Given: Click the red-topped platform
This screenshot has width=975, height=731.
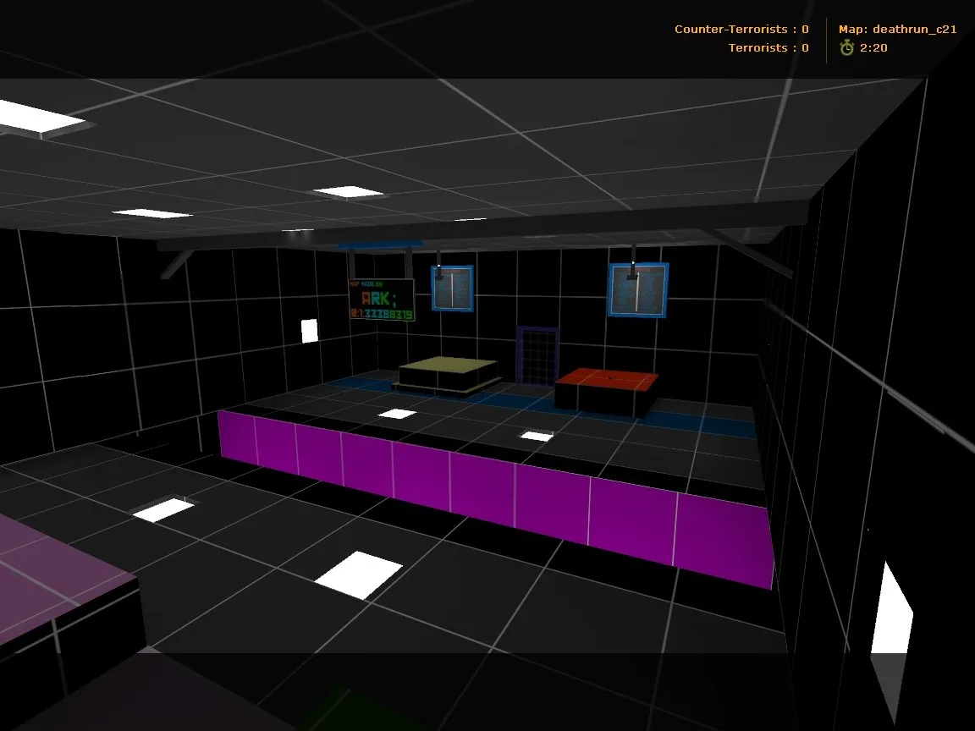Looking at the screenshot, I should click(x=608, y=388).
